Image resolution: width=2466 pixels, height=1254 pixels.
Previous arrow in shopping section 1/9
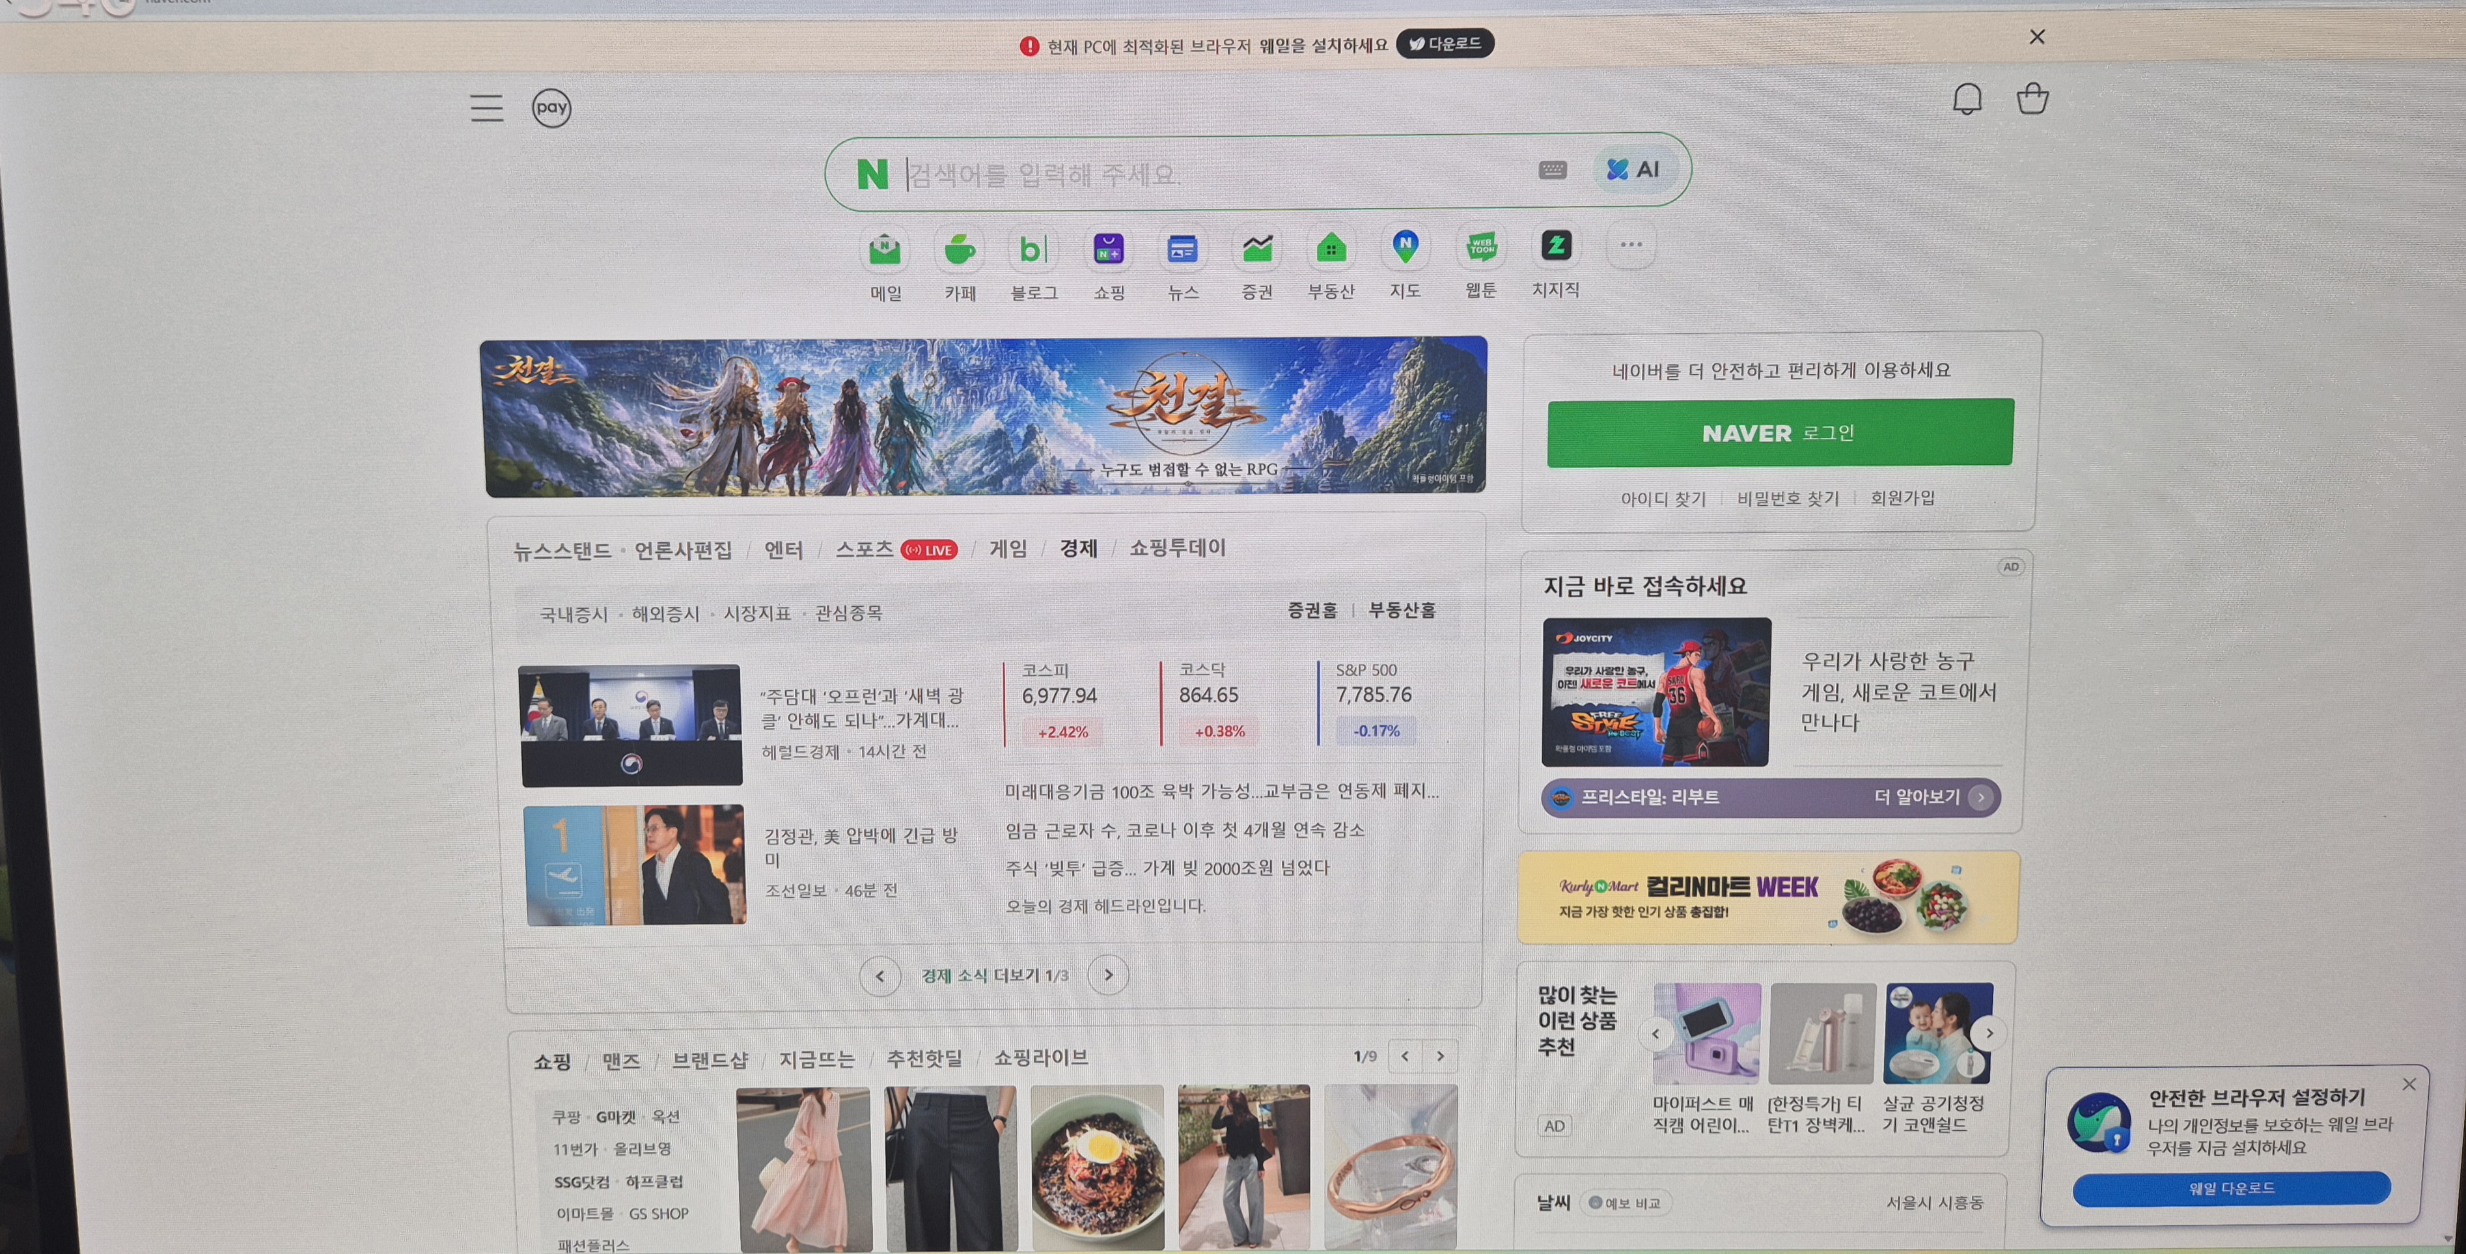(x=1404, y=1056)
